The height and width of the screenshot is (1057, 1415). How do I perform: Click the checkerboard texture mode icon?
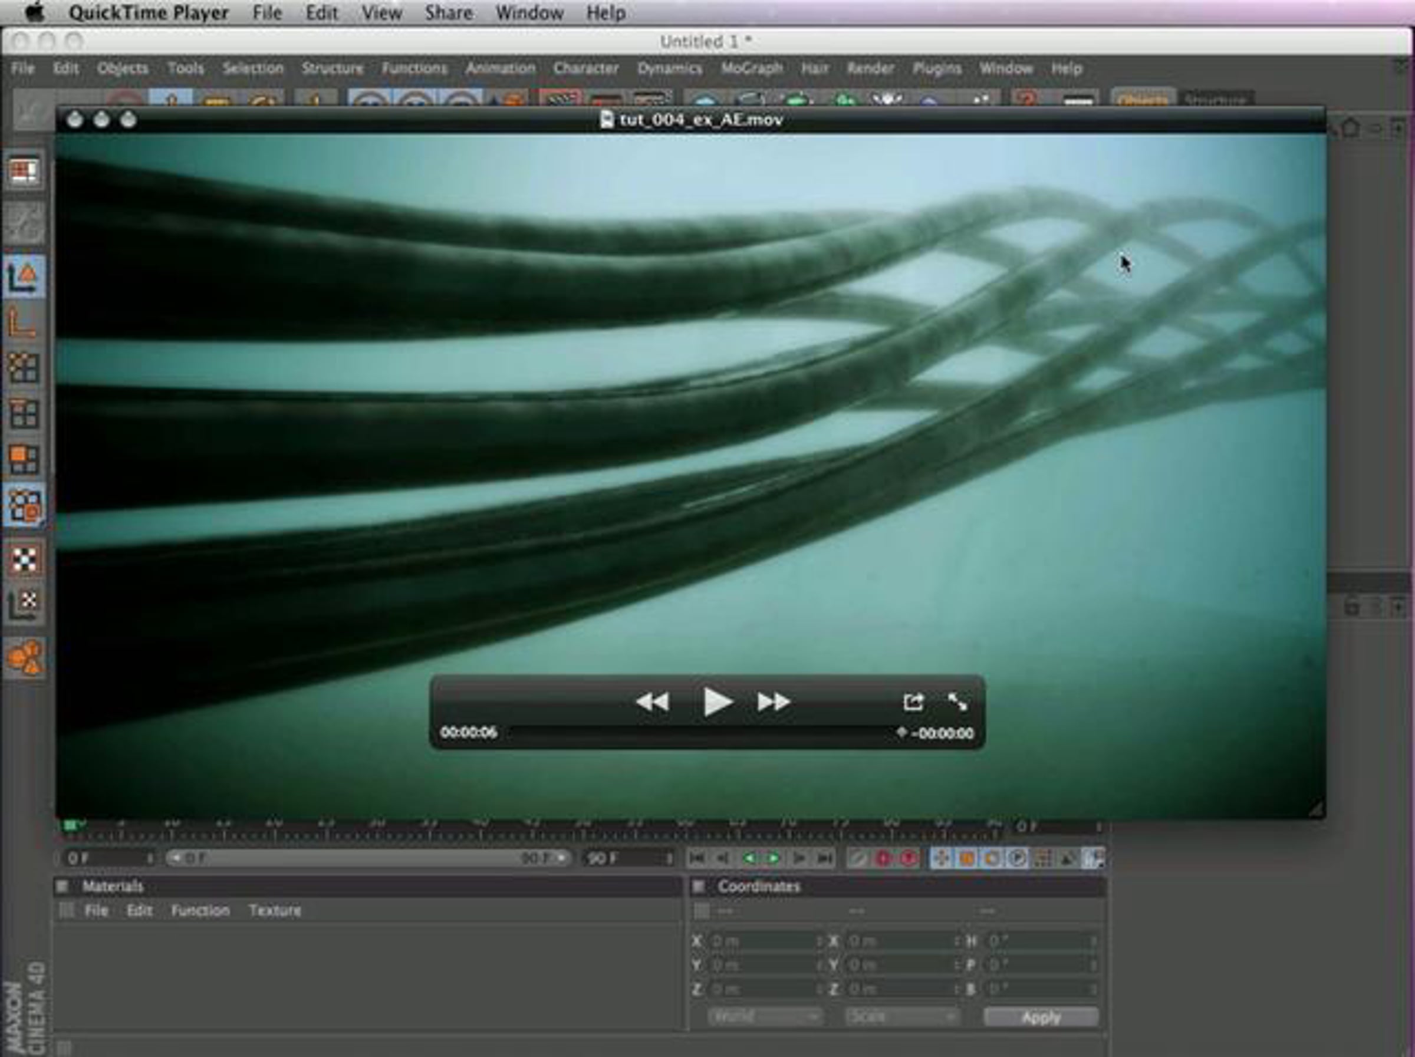pyautogui.click(x=24, y=559)
